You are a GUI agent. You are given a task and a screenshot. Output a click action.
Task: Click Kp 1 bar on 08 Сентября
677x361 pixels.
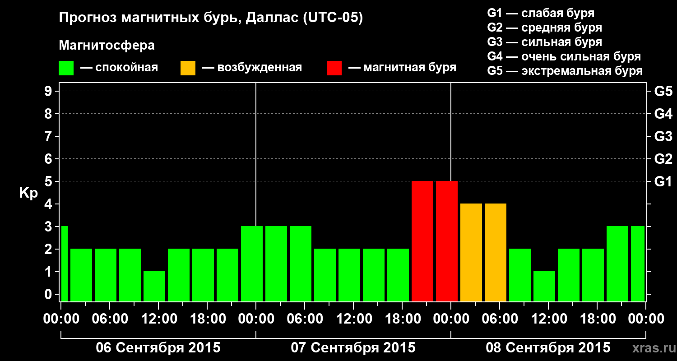point(544,286)
